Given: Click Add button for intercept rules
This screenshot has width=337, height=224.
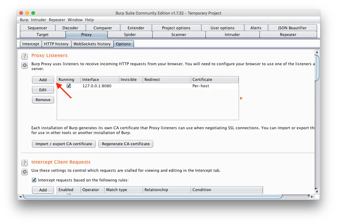Looking at the screenshot, I should click(43, 190).
